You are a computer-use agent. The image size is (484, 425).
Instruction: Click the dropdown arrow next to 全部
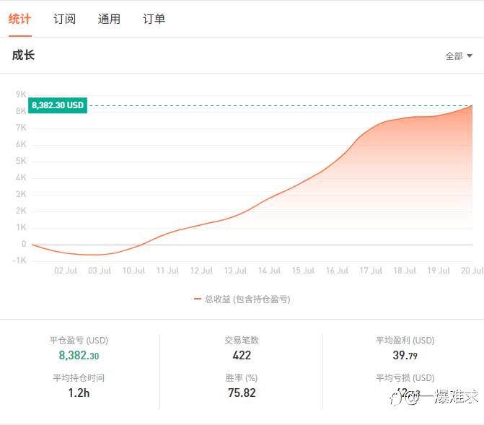pyautogui.click(x=470, y=56)
